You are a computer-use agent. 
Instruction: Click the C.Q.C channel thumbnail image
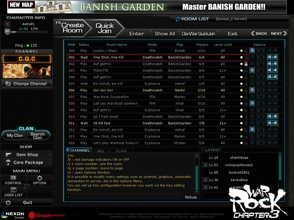pos(27,71)
